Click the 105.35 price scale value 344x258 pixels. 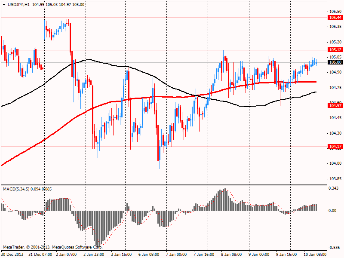tap(335, 27)
